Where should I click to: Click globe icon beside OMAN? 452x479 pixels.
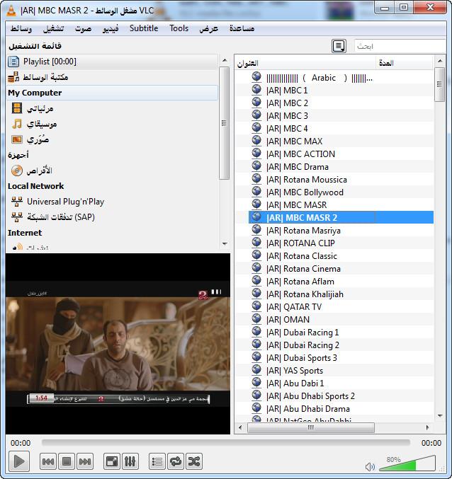256,318
